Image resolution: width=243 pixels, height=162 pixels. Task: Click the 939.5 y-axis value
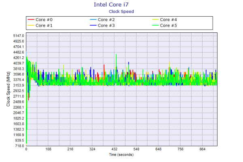click(x=19, y=140)
